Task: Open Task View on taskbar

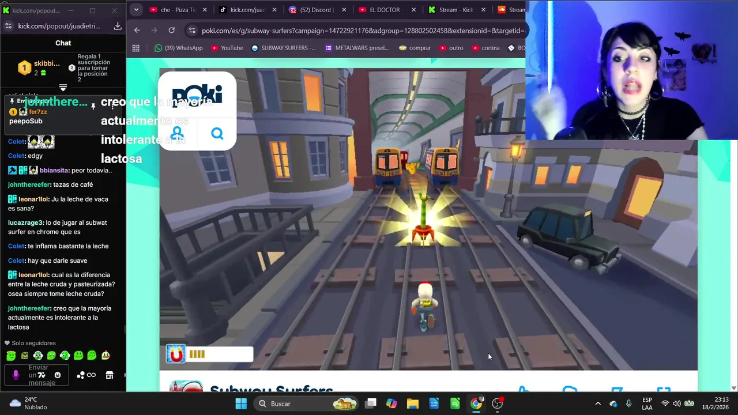Action: (x=371, y=403)
